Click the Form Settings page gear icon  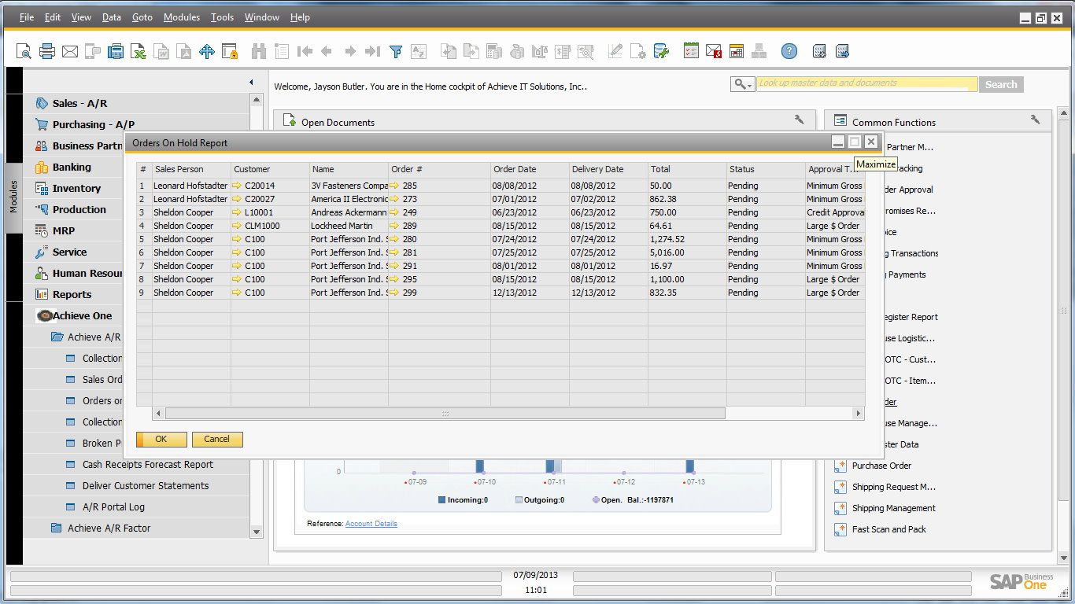point(639,52)
